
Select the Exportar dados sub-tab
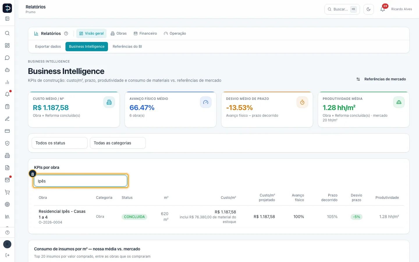[x=48, y=47]
